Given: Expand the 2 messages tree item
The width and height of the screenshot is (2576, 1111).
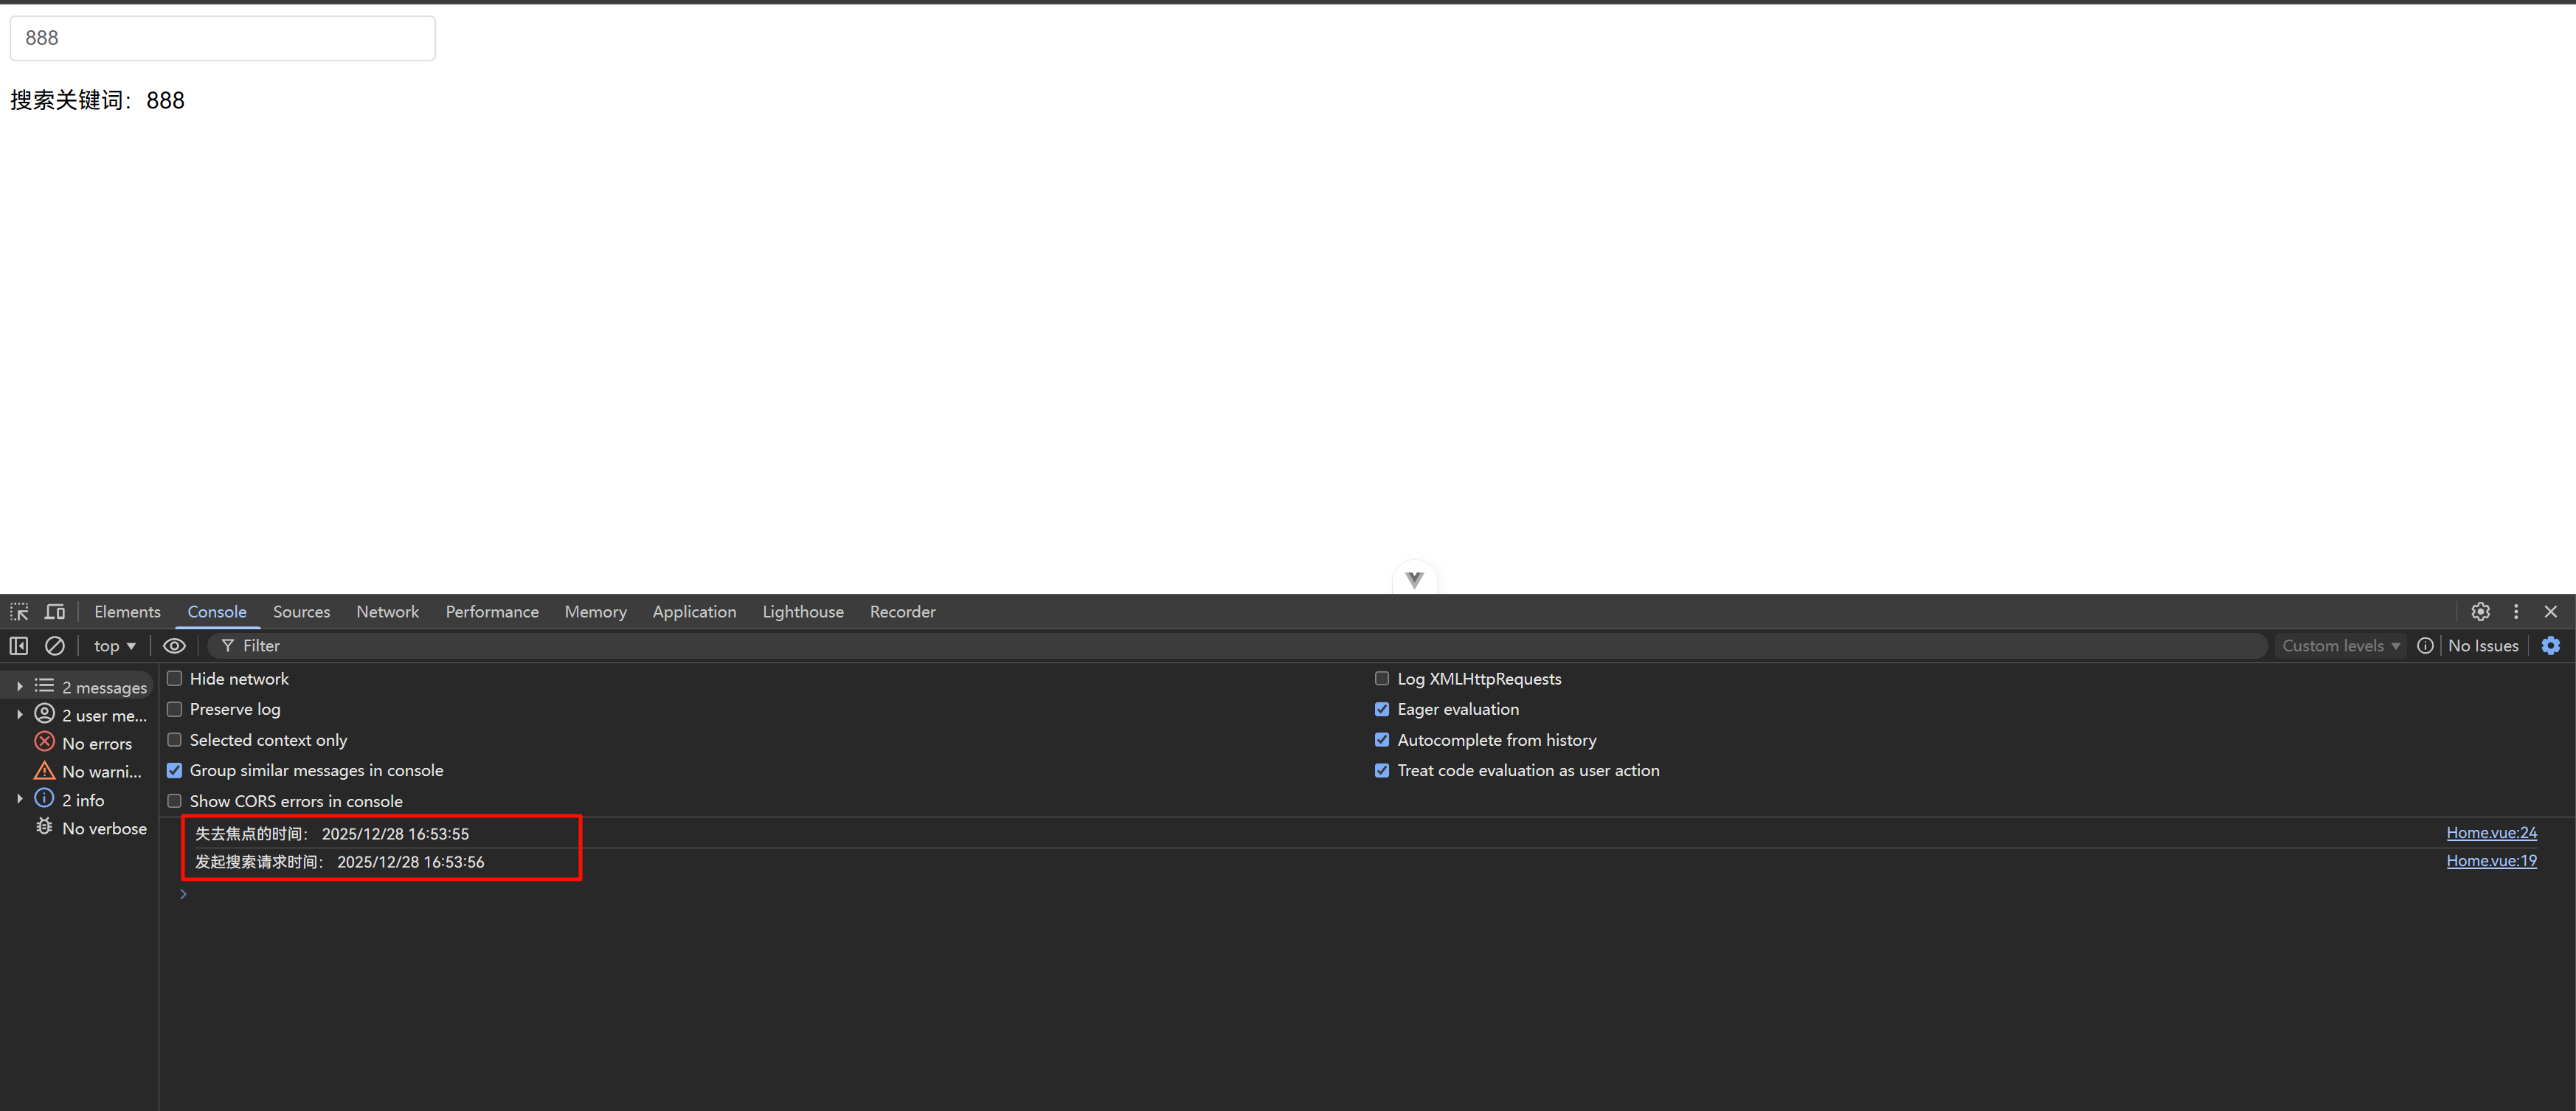Looking at the screenshot, I should [x=19, y=686].
